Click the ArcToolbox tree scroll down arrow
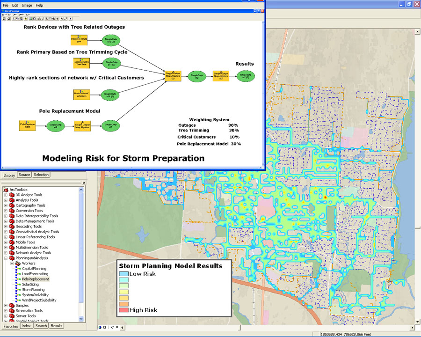 (81, 319)
